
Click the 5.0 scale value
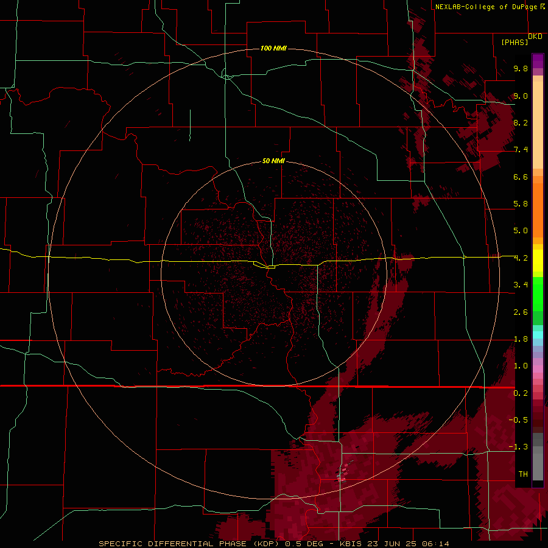(x=521, y=231)
